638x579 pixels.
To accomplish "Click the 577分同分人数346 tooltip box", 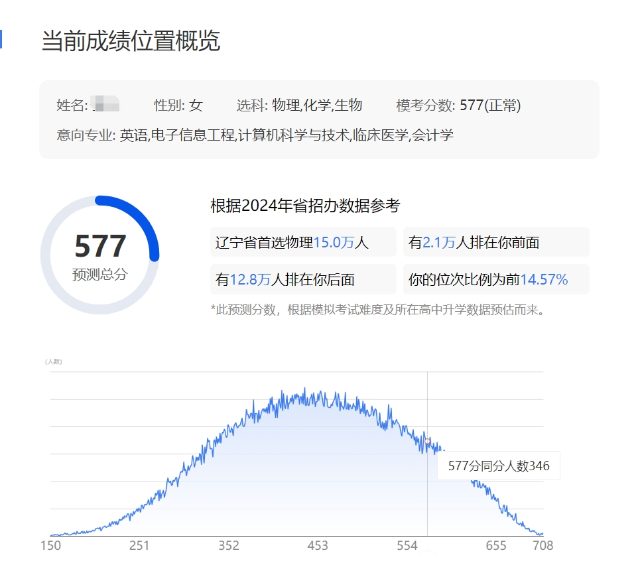I will [x=501, y=466].
